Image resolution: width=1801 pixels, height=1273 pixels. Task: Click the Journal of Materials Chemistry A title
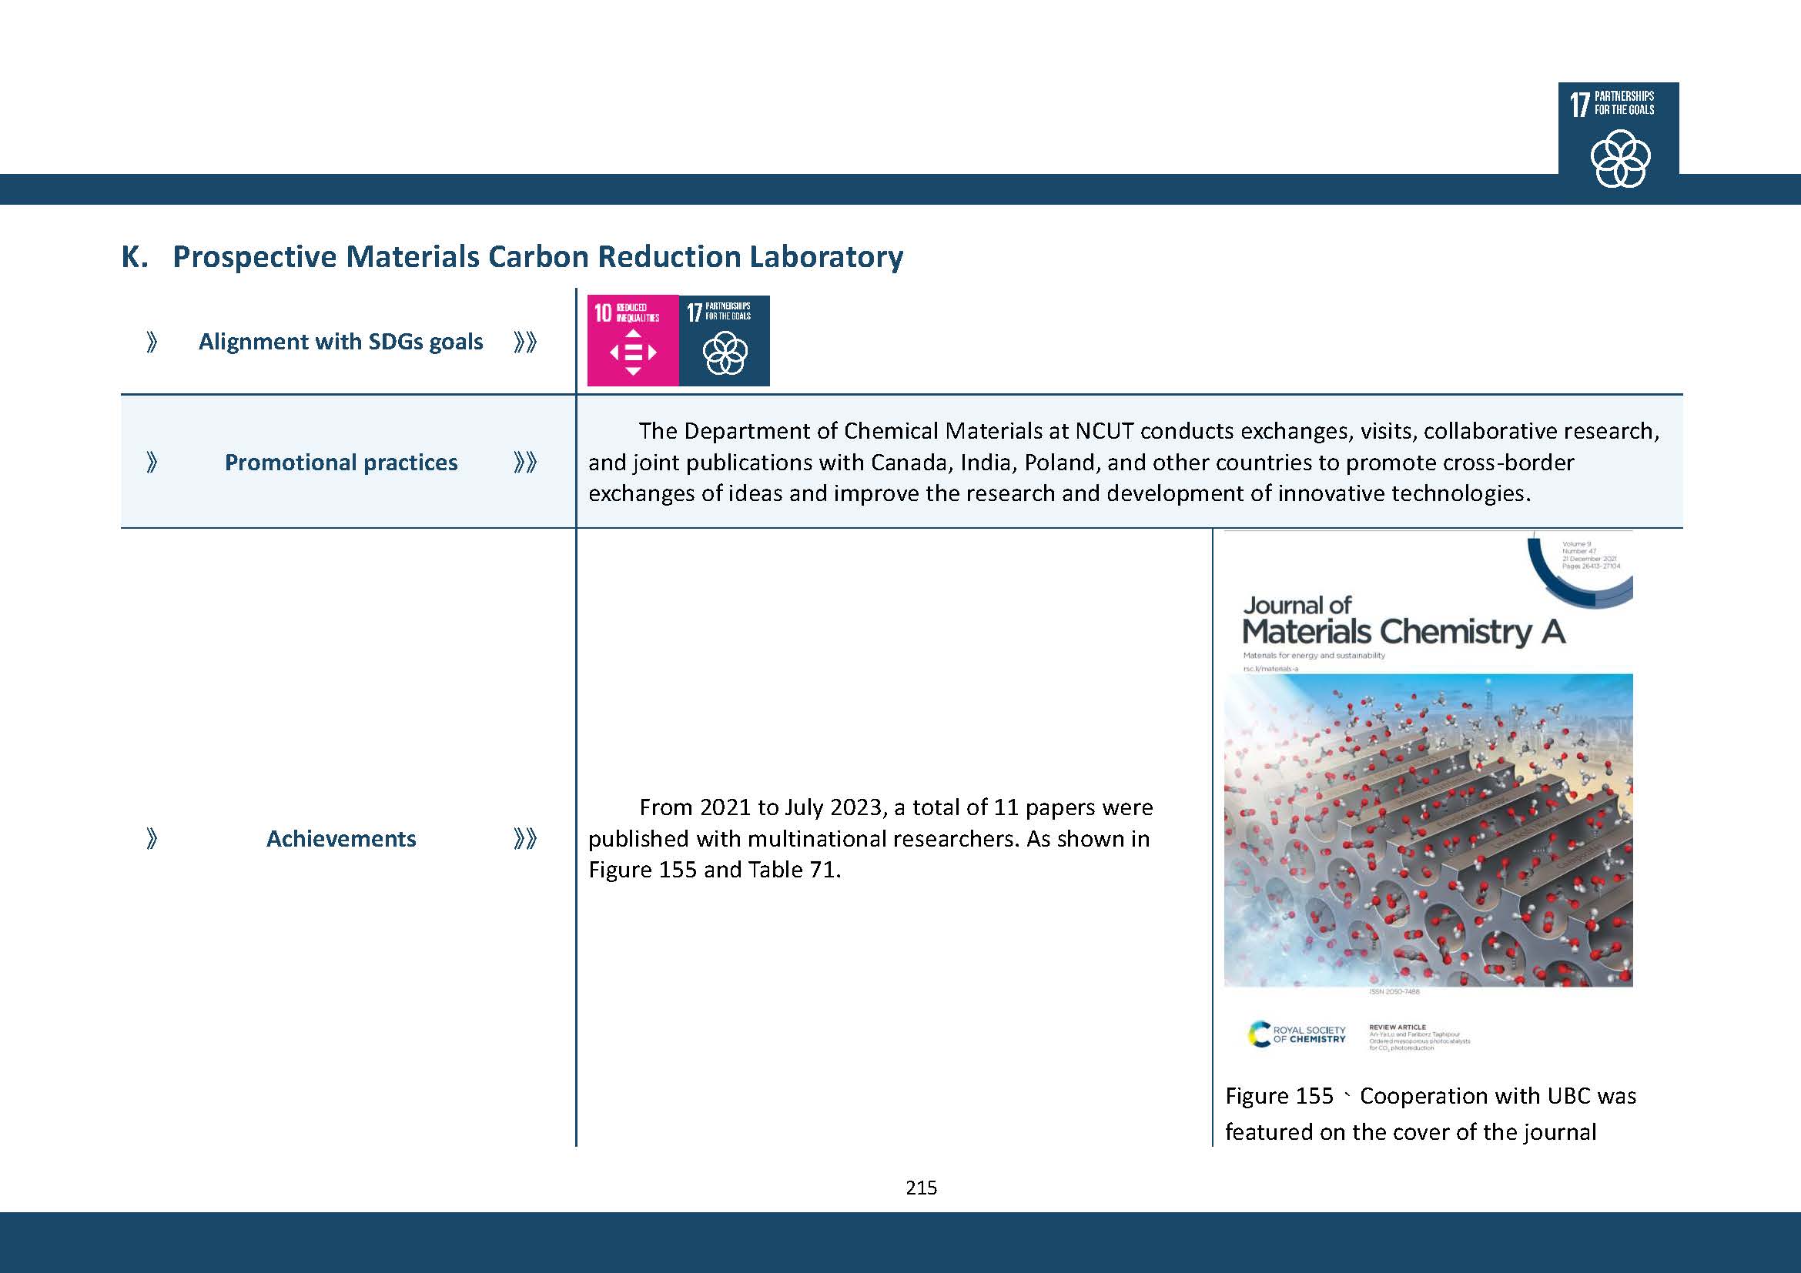click(1404, 621)
